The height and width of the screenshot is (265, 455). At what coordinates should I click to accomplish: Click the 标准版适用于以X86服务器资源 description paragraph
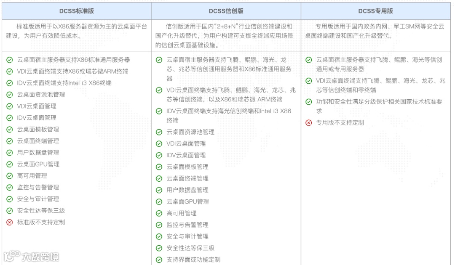click(x=77, y=31)
